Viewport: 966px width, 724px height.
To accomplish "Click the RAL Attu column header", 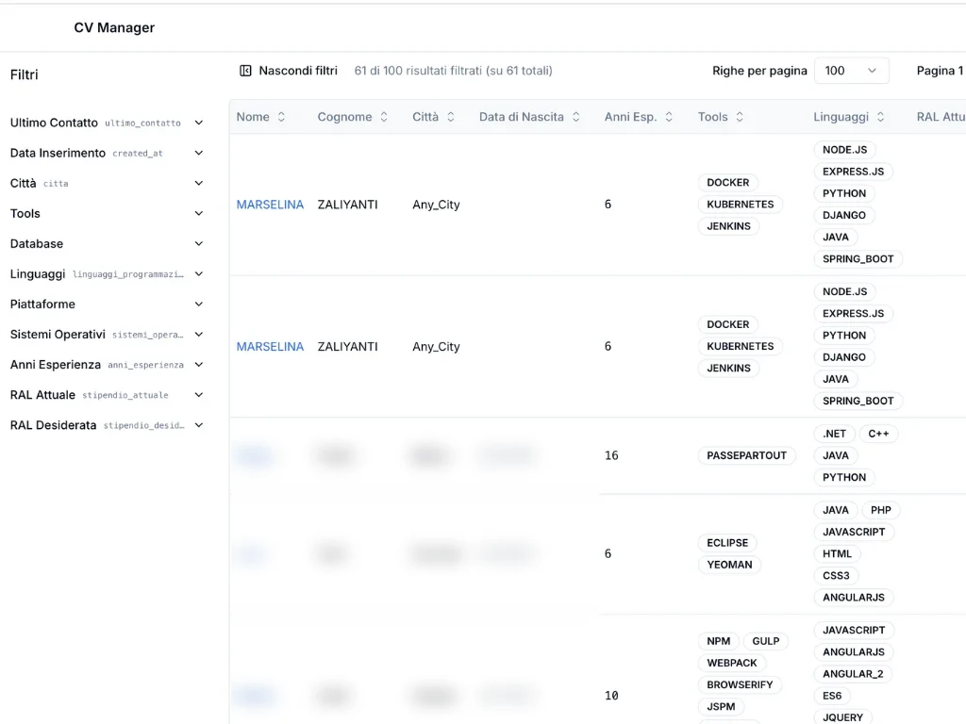I will click(941, 117).
